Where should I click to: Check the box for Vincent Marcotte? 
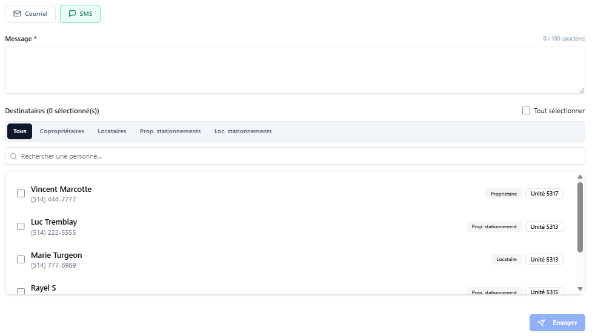(x=21, y=193)
